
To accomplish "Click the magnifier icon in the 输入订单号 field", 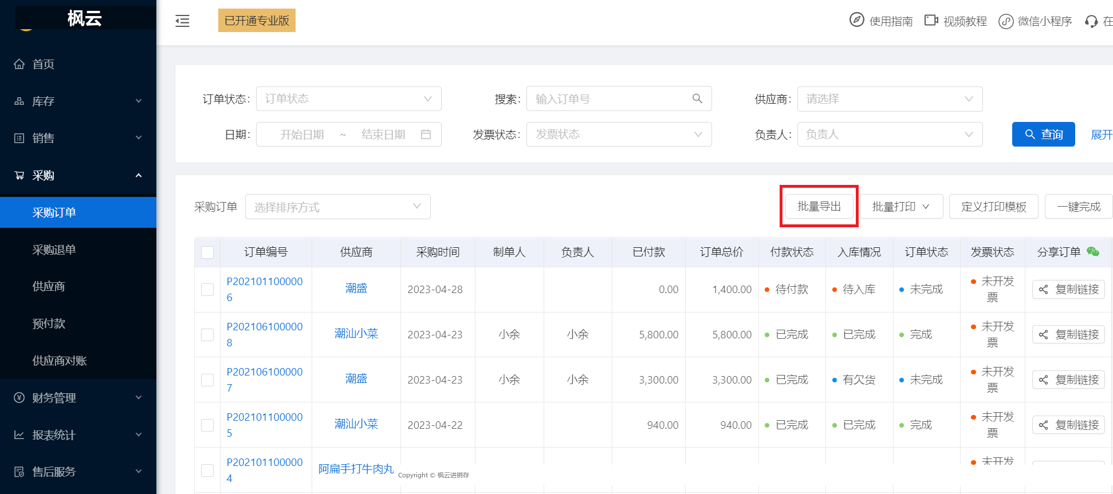I will pos(697,98).
